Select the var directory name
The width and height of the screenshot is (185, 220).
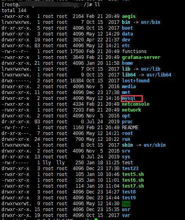(126, 215)
